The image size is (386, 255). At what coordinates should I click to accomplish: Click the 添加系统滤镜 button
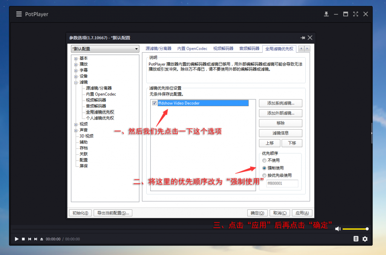click(280, 103)
